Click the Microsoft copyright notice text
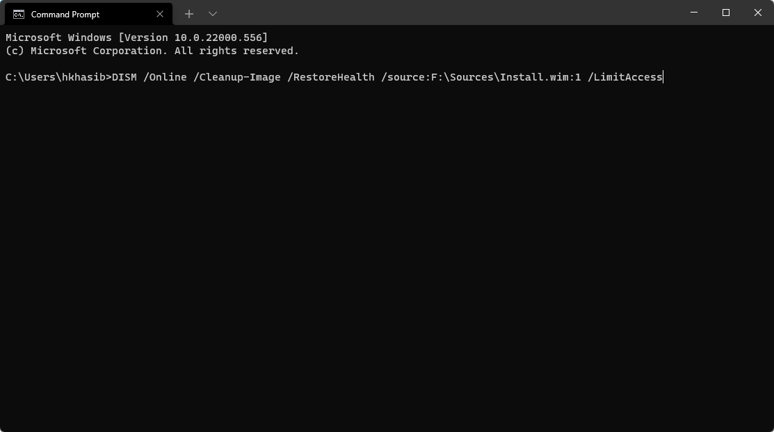774x432 pixels. (x=152, y=51)
